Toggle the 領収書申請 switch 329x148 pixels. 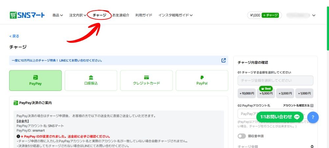(x=242, y=136)
